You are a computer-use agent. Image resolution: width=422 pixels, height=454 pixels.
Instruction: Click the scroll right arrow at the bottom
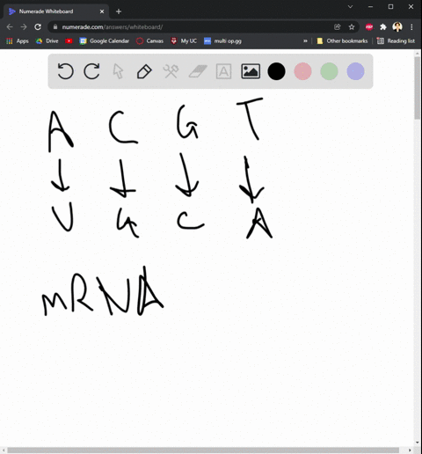click(410, 450)
